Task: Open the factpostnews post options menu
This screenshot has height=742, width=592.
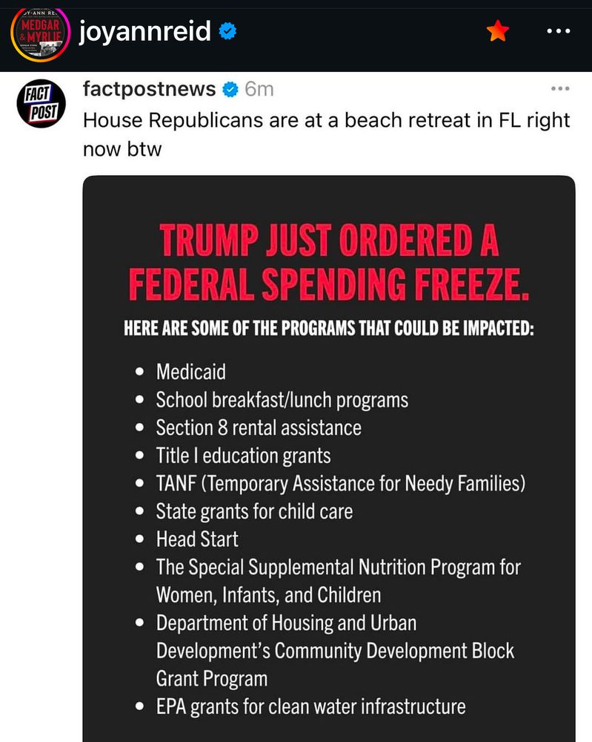Action: point(560,89)
